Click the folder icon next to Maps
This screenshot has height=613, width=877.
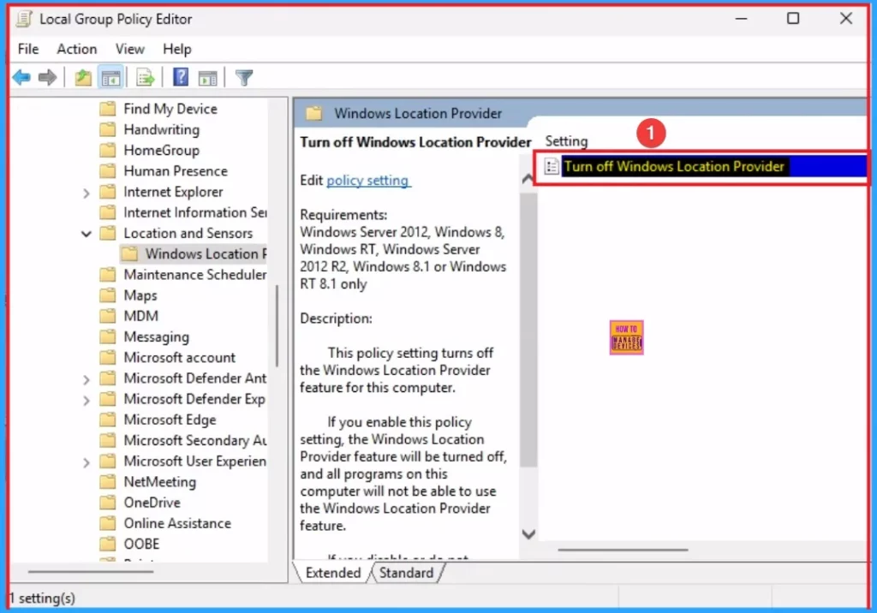point(107,295)
